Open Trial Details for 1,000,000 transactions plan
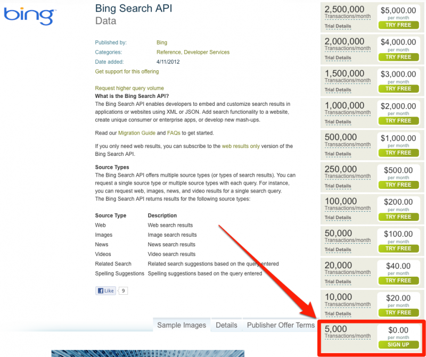 point(338,122)
